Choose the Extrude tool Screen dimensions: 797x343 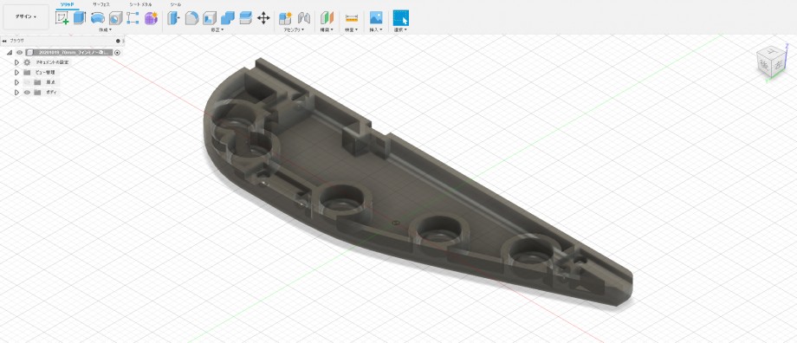pos(80,18)
